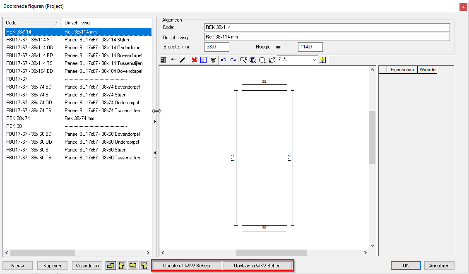This screenshot has height=274, width=469.
Task: Open the trash can icon to clear drawing
Action: (x=213, y=60)
